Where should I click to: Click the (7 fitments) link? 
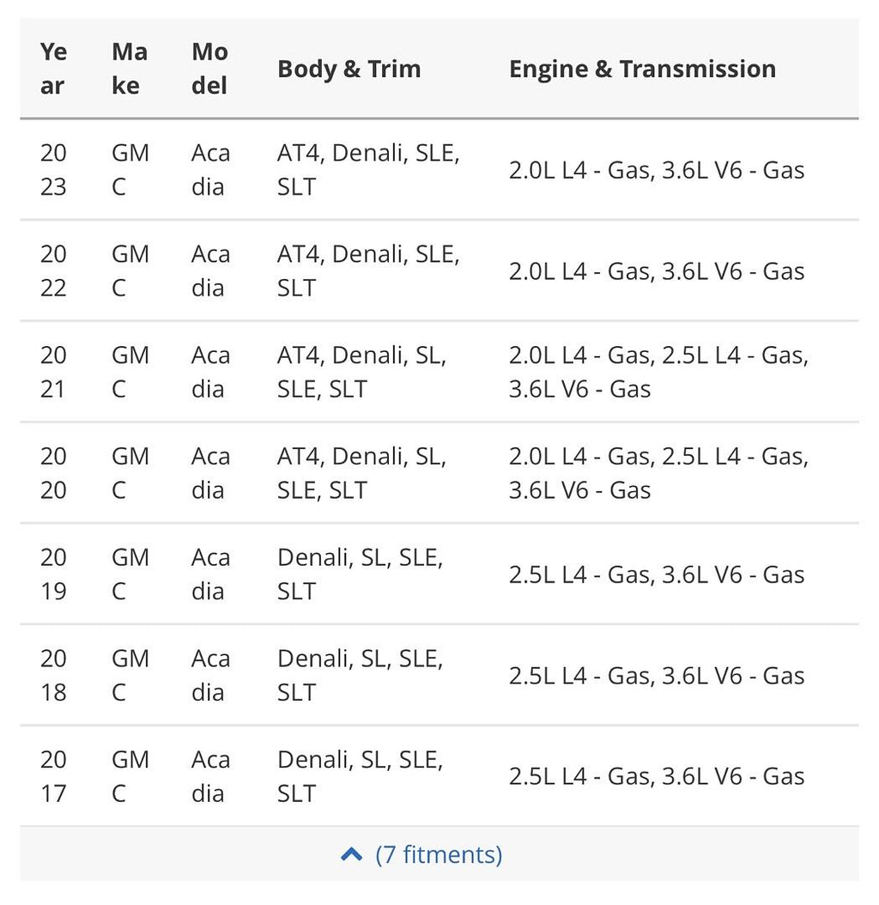[439, 855]
